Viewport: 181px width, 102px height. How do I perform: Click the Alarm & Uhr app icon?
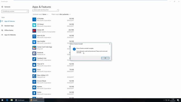tap(34, 37)
